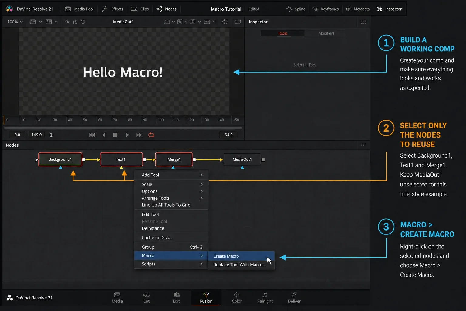466x311 pixels.
Task: Choose Cache to Disk in context menu
Action: pyautogui.click(x=171, y=238)
